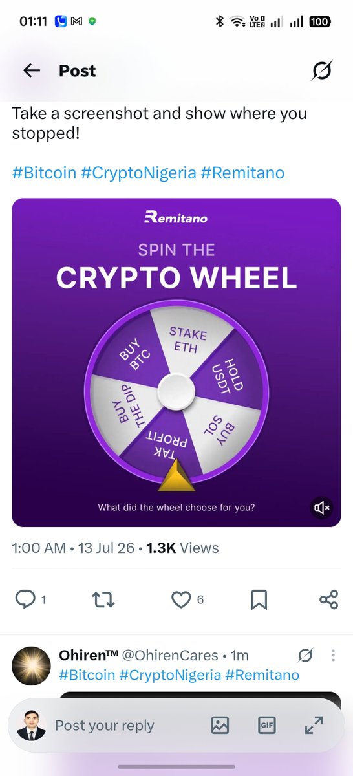Add an image to the reply
The width and height of the screenshot is (353, 776).
click(x=220, y=726)
